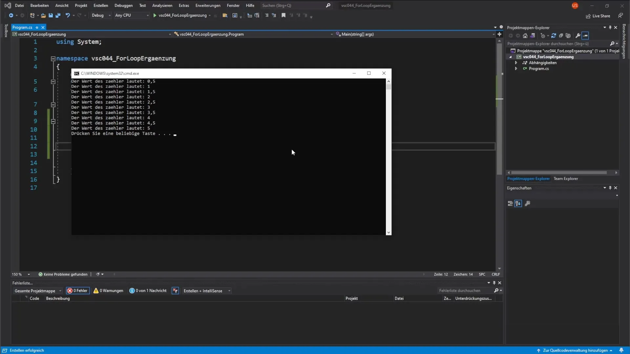Screen dimensions: 630x354
Task: Save the current file with the disk icon
Action: (51, 15)
